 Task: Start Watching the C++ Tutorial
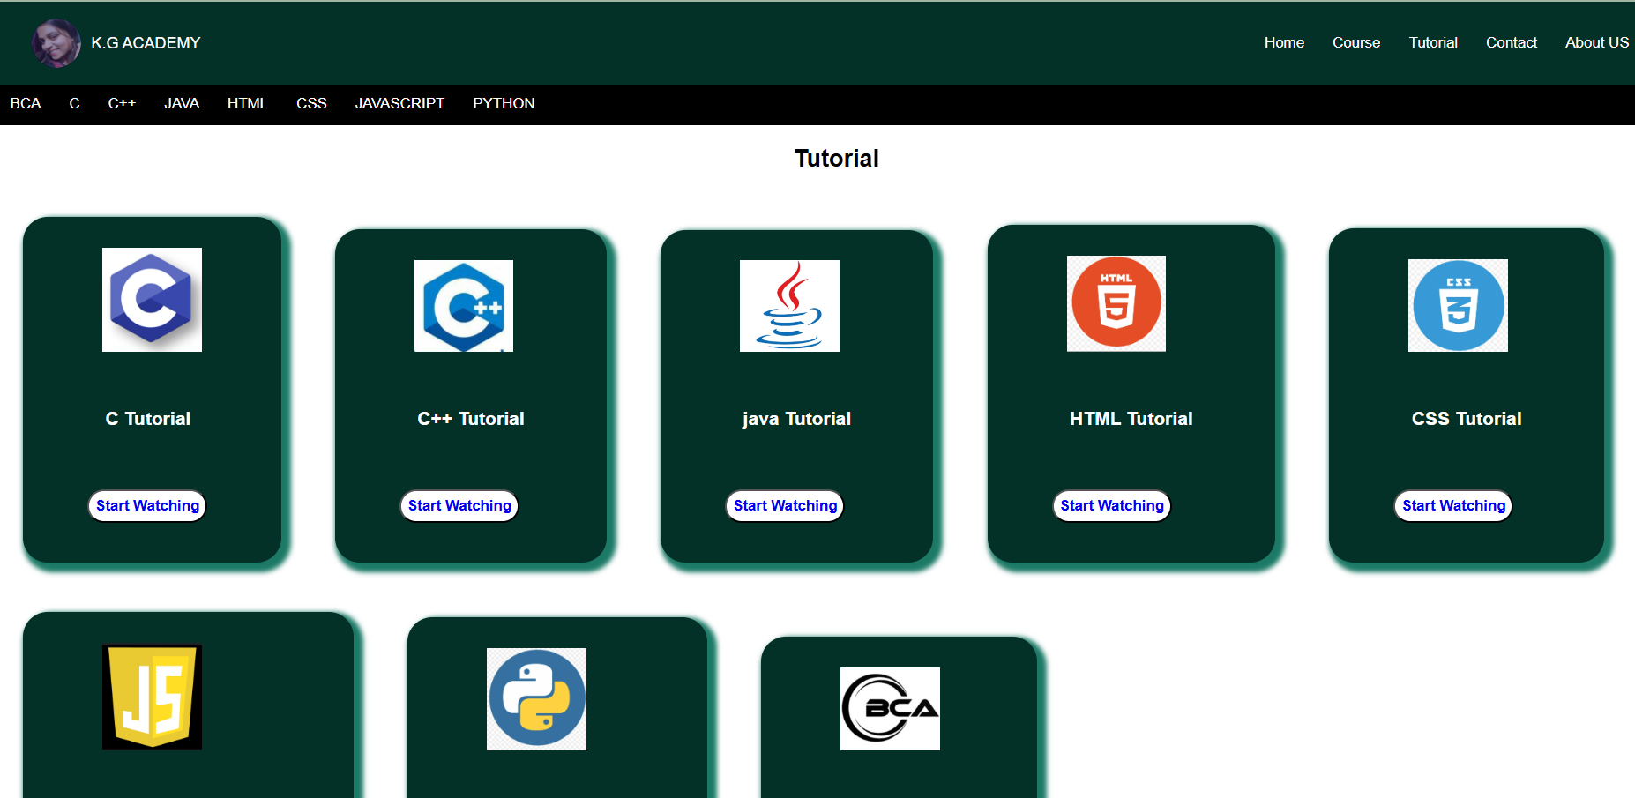459,506
